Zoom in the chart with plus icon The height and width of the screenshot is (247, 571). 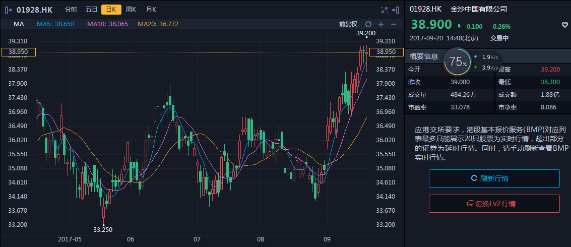pos(381,24)
